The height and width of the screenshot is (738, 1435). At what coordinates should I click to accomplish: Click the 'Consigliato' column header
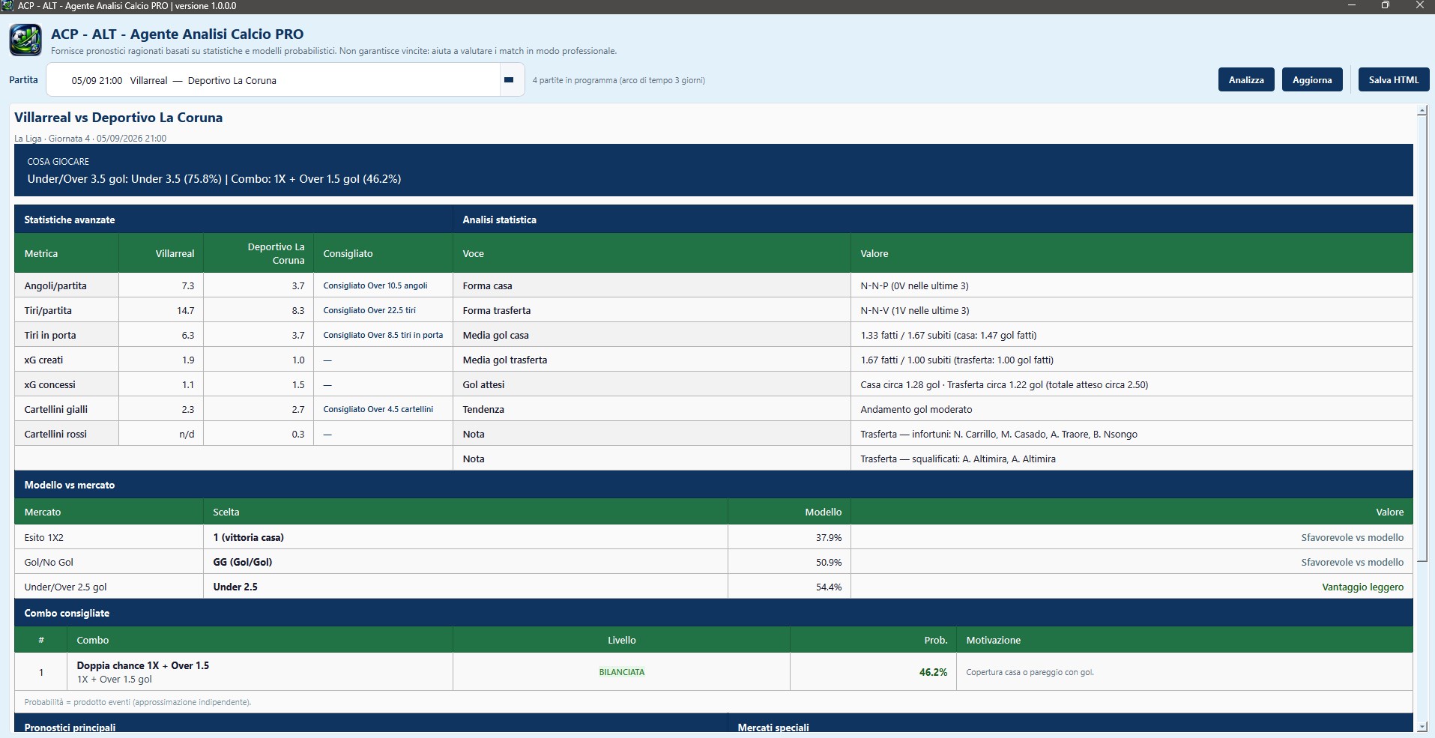pyautogui.click(x=348, y=253)
